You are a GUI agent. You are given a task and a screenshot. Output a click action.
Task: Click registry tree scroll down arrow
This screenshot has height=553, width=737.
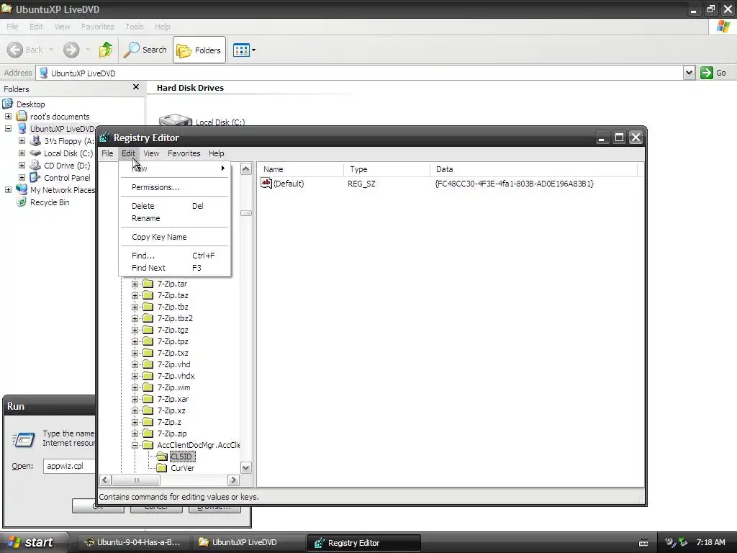pyautogui.click(x=246, y=468)
